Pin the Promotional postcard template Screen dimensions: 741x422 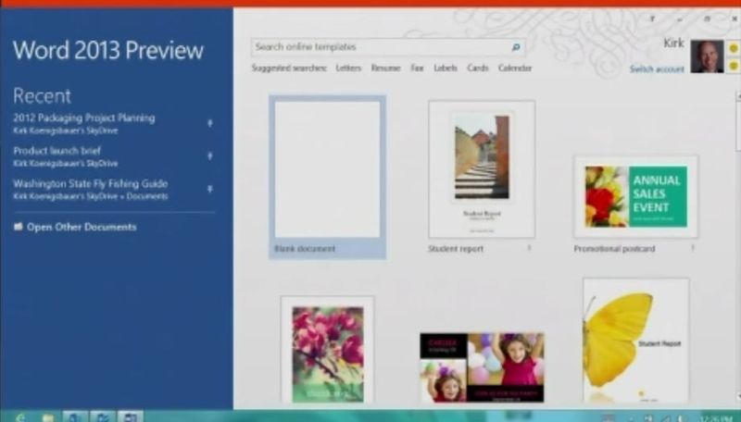tap(693, 248)
